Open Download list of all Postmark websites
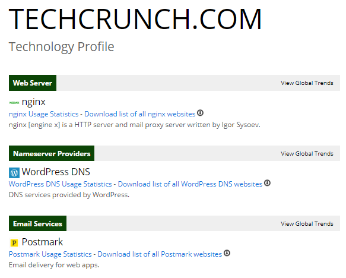The width and height of the screenshot is (346, 278). point(160,254)
